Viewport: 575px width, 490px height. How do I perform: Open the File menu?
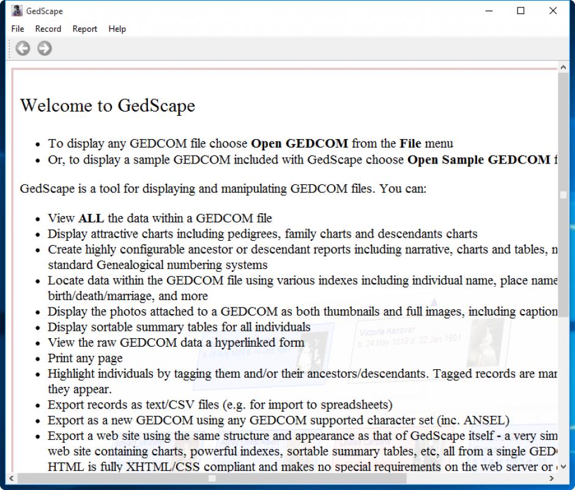[x=18, y=29]
